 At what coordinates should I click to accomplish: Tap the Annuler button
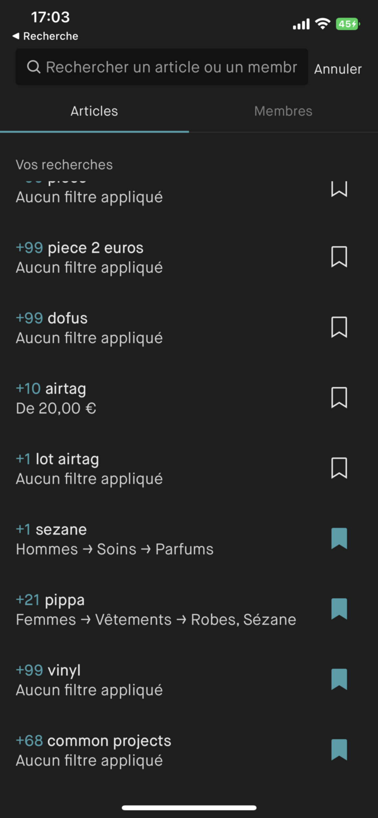click(338, 69)
